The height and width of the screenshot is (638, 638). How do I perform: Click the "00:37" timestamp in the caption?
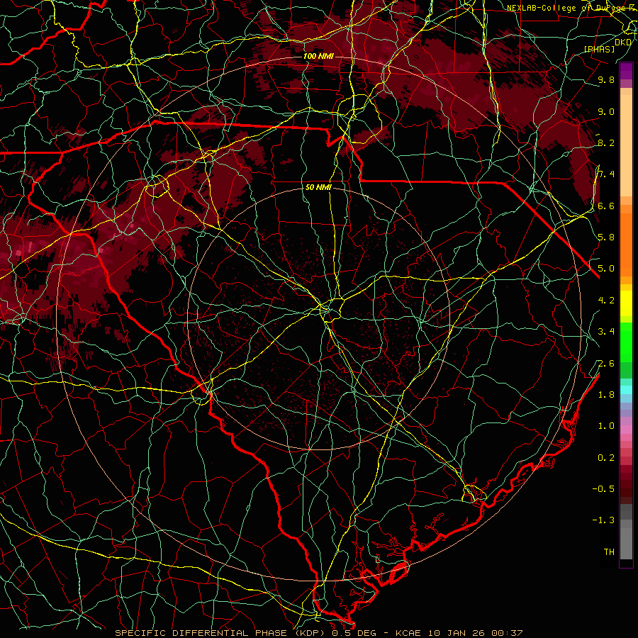coord(507,633)
